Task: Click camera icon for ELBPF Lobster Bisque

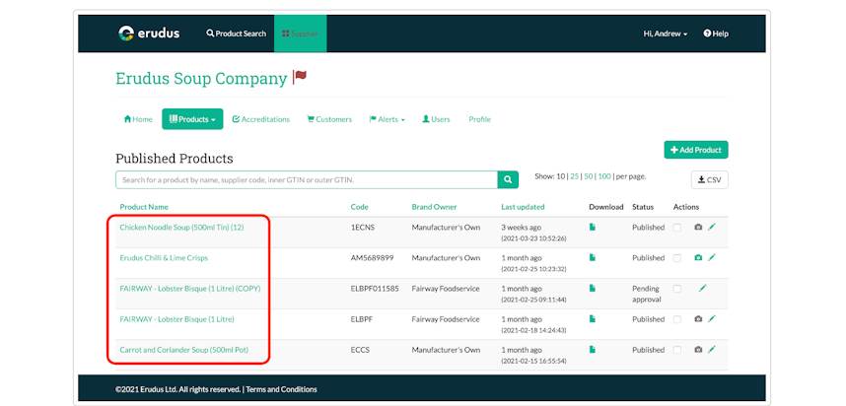Action: pyautogui.click(x=698, y=319)
